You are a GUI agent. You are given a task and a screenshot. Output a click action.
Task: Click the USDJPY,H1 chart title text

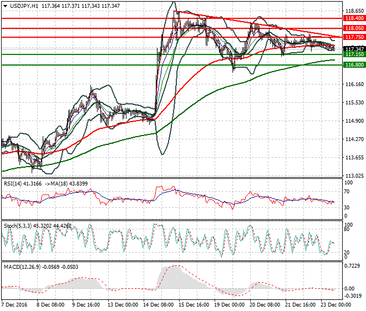pos(24,6)
